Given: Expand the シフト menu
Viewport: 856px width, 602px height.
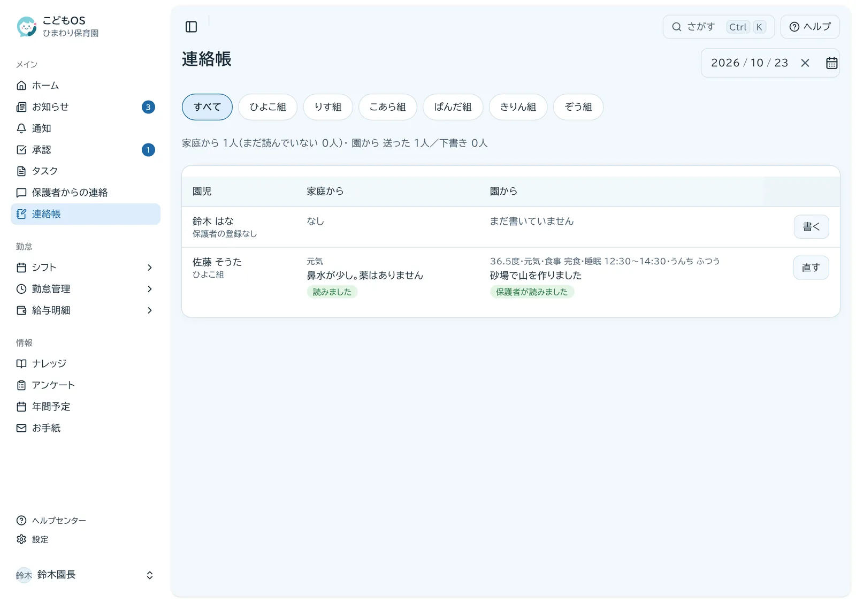Looking at the screenshot, I should pyautogui.click(x=86, y=268).
